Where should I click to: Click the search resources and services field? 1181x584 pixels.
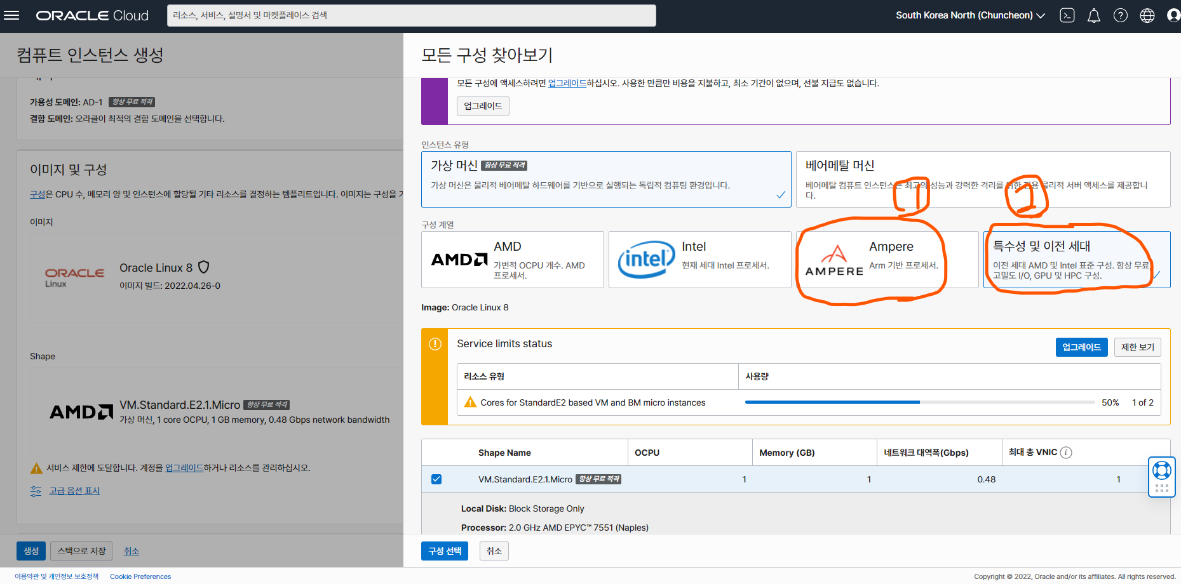(x=412, y=15)
